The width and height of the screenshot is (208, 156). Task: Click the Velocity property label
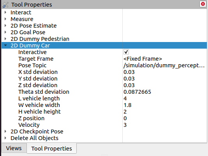pyautogui.click(x=29, y=125)
